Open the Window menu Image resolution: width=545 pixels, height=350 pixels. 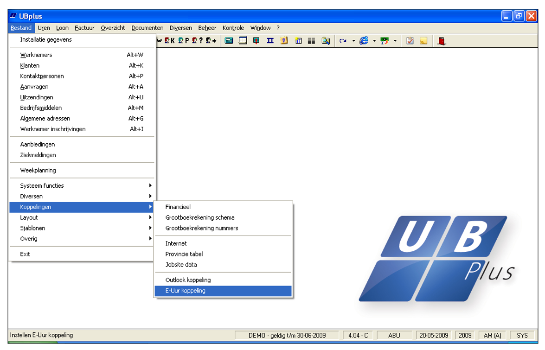tap(260, 28)
